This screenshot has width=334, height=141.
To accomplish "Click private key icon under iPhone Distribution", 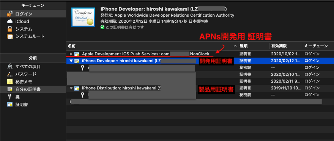I will coord(83,95).
